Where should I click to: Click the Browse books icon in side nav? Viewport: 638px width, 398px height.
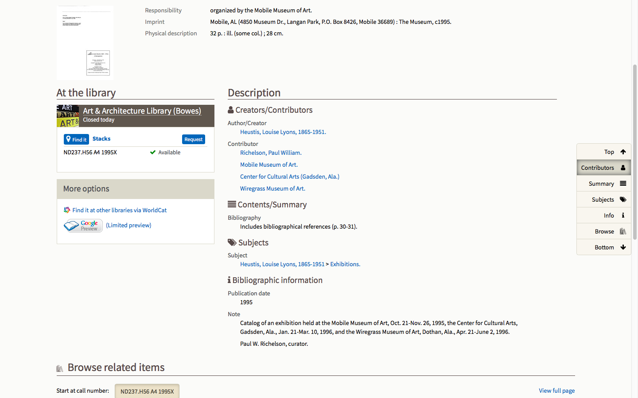(623, 231)
